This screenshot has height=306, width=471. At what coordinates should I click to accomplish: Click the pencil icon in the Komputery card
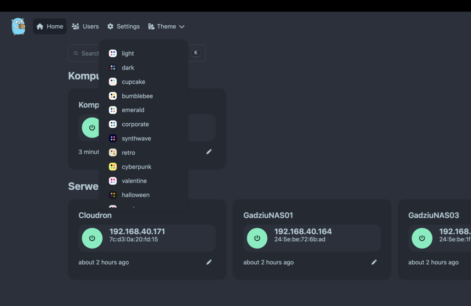click(x=209, y=152)
